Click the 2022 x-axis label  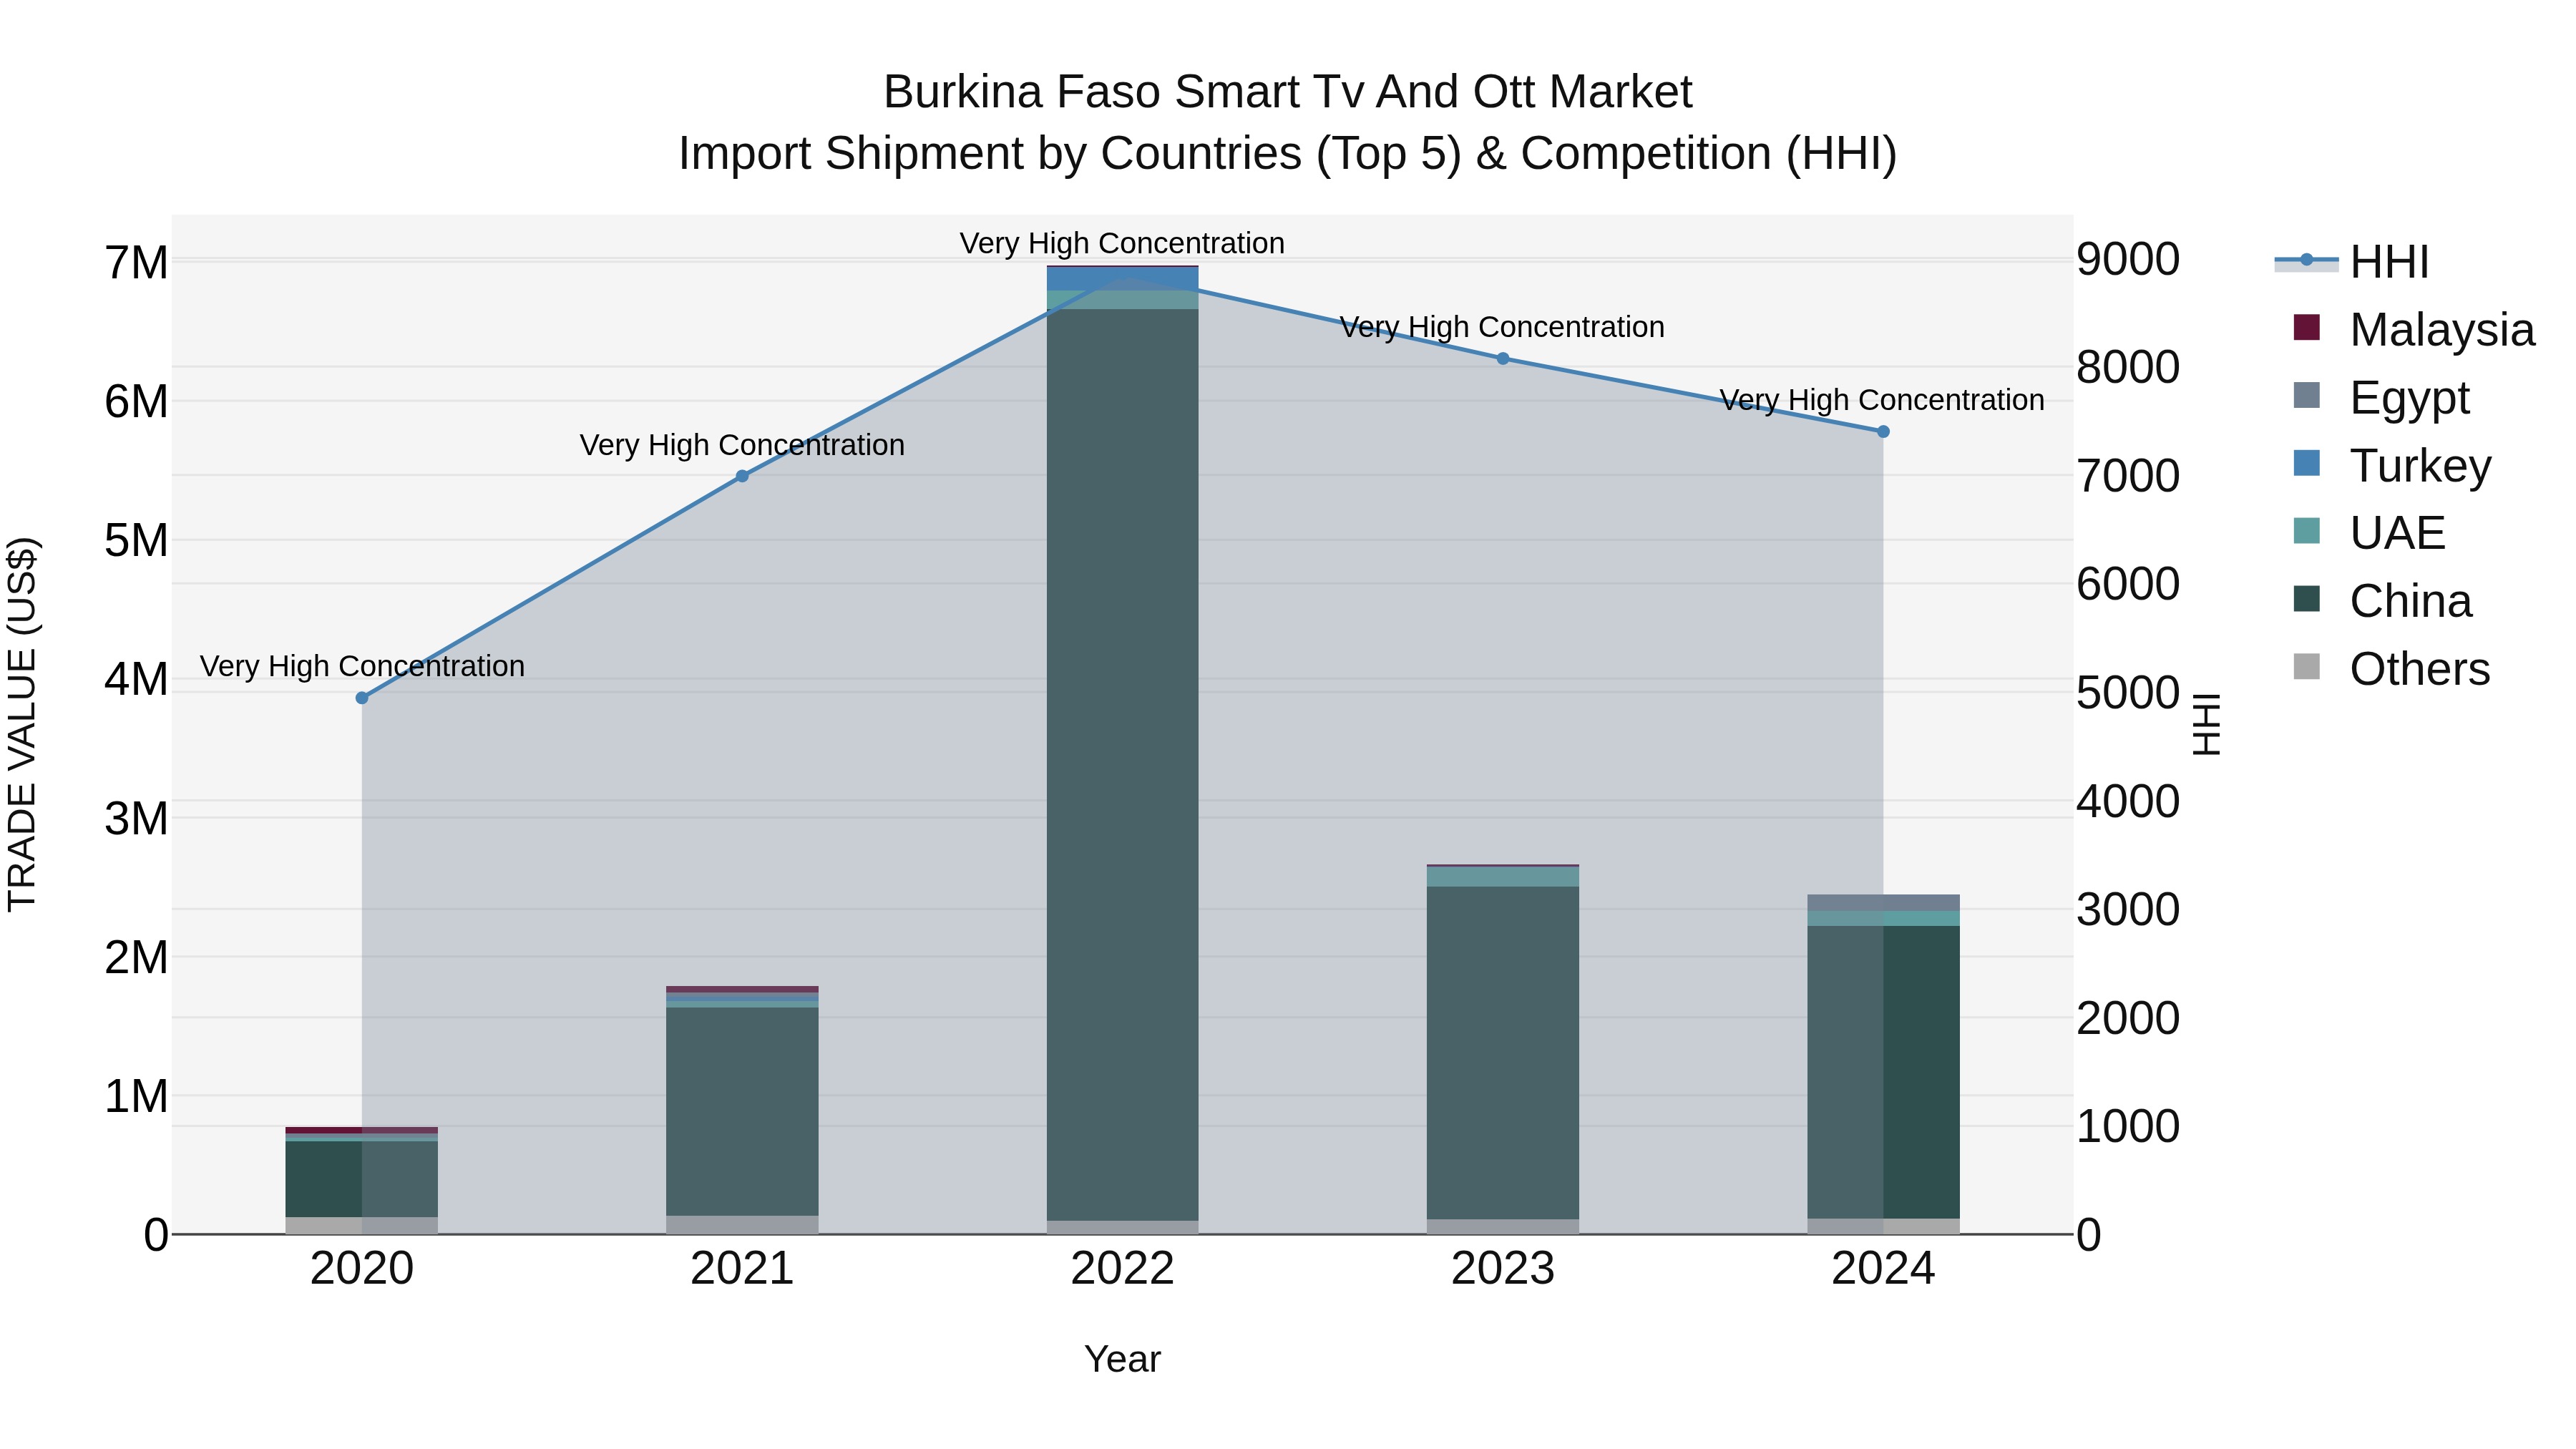(x=1122, y=1269)
